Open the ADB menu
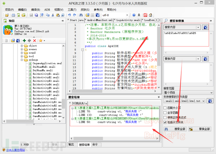Screen dimensions: 216x154 [x=47, y=10]
